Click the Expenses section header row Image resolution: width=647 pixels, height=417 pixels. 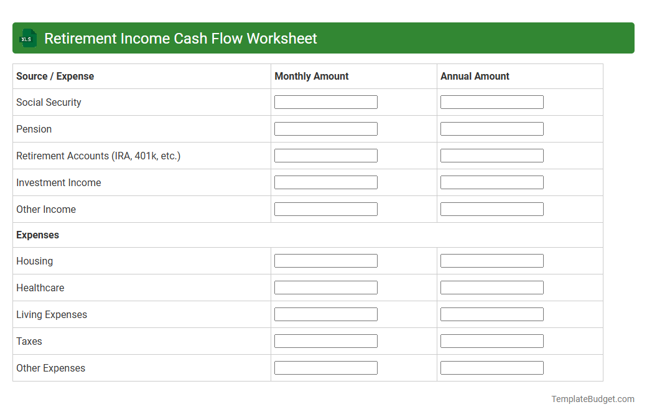click(x=37, y=235)
